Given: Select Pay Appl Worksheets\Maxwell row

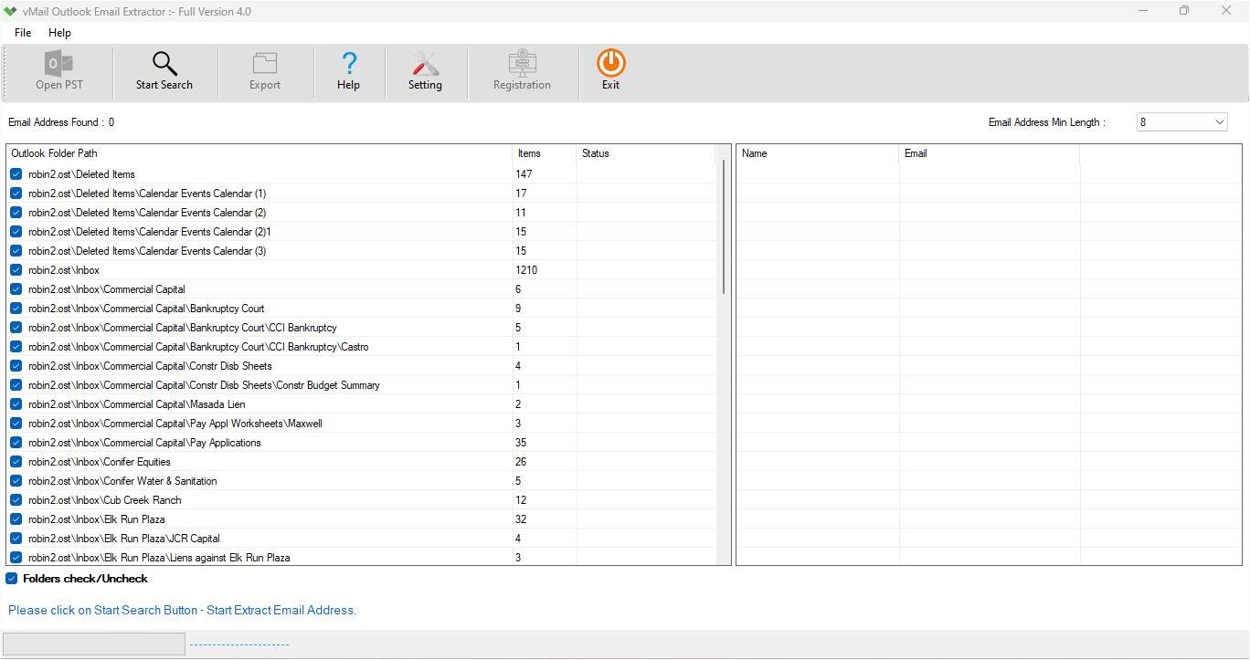Looking at the screenshot, I should 363,424.
